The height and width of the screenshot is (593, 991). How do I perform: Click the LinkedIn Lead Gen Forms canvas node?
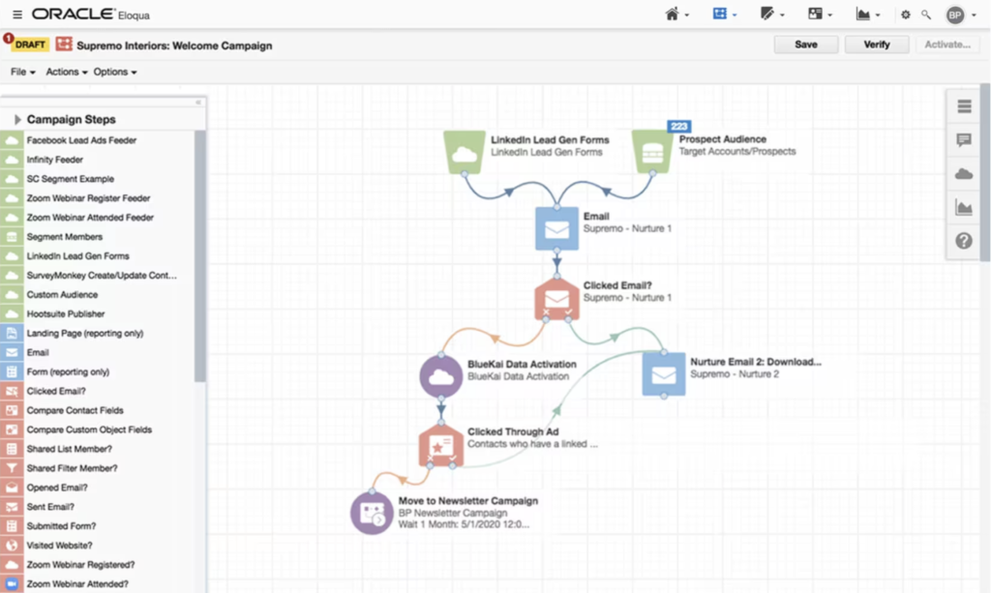pos(465,153)
